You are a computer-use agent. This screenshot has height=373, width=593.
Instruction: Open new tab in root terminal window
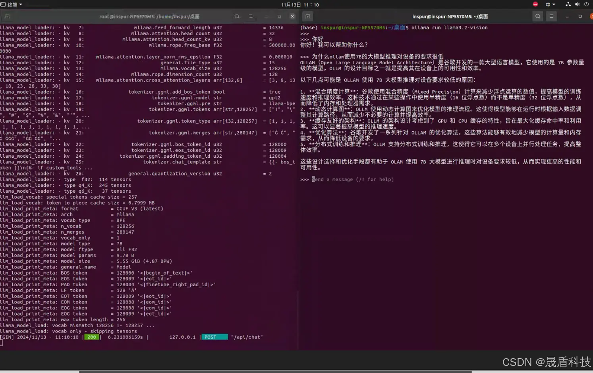7,16
